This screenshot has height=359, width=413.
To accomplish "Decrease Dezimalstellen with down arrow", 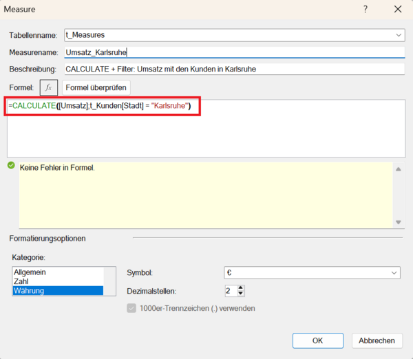I will (x=241, y=294).
